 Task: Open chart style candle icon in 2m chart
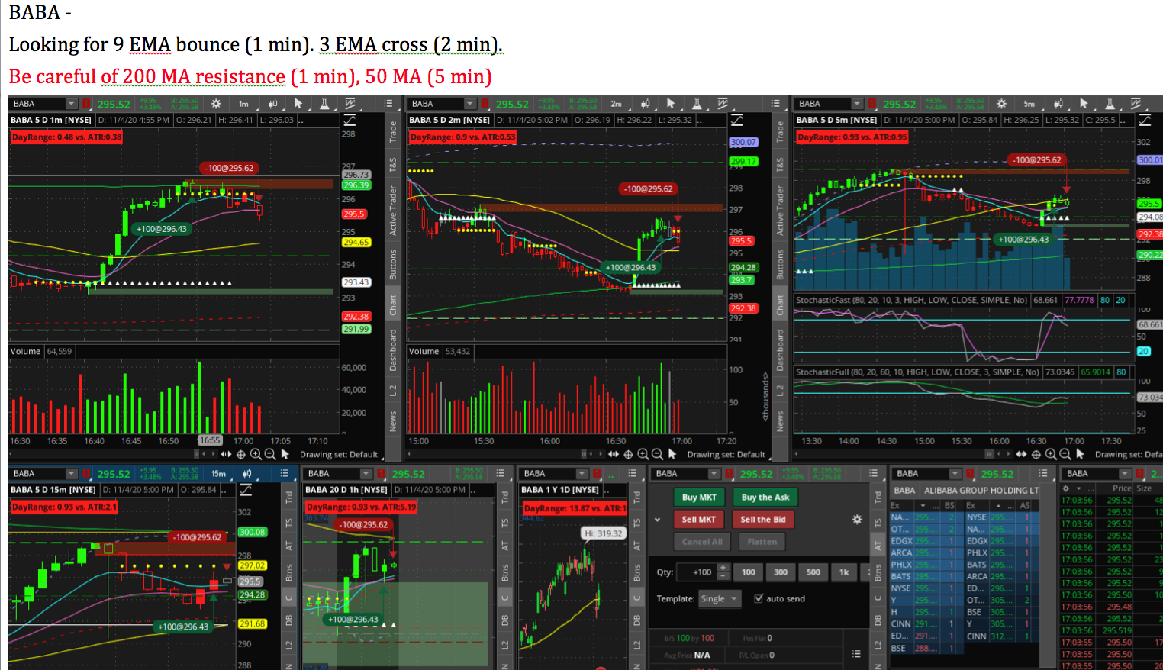[645, 104]
